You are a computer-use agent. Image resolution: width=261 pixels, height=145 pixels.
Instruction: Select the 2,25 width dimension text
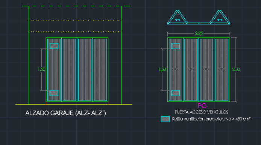click(x=199, y=33)
